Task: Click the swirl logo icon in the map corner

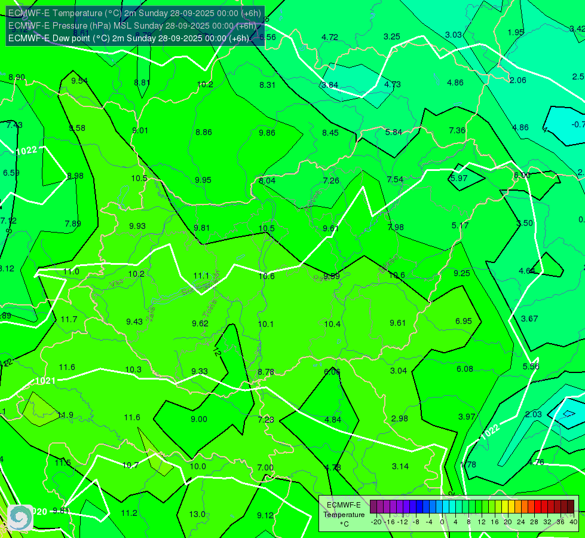Action: [20, 518]
